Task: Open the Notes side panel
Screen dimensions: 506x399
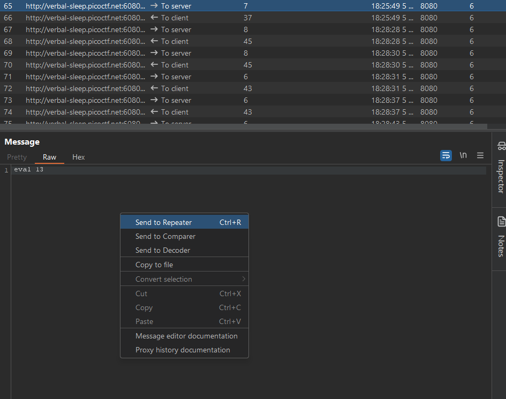Action: pyautogui.click(x=501, y=238)
